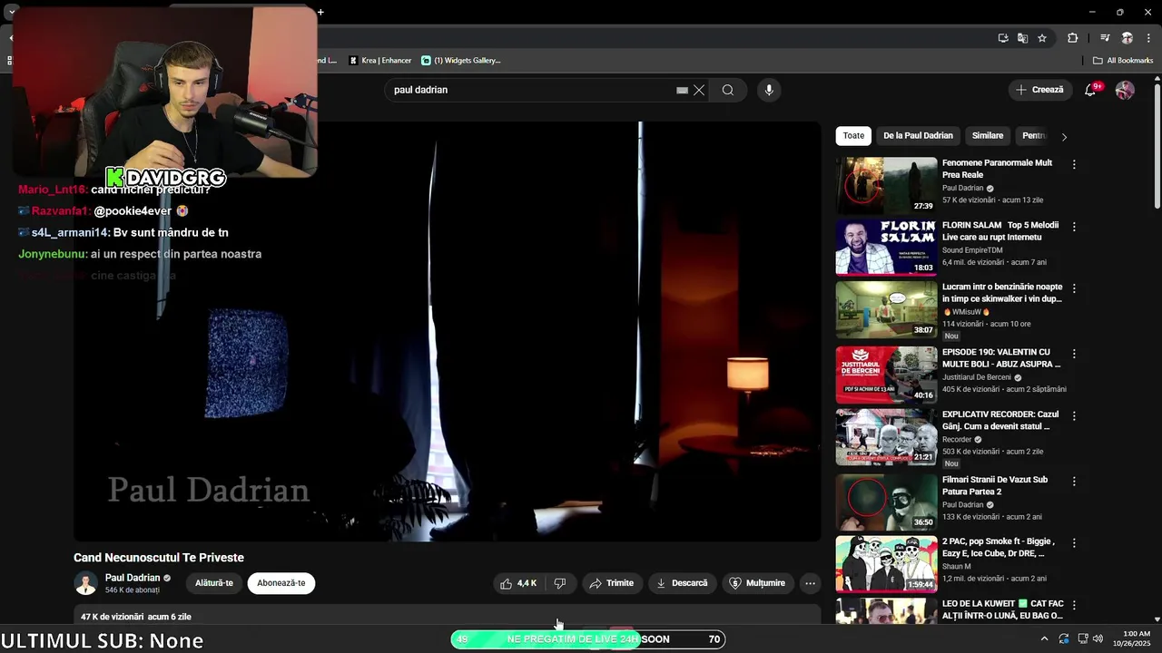Select the partially visible Pentru chip
1162x653 pixels.
point(1033,136)
